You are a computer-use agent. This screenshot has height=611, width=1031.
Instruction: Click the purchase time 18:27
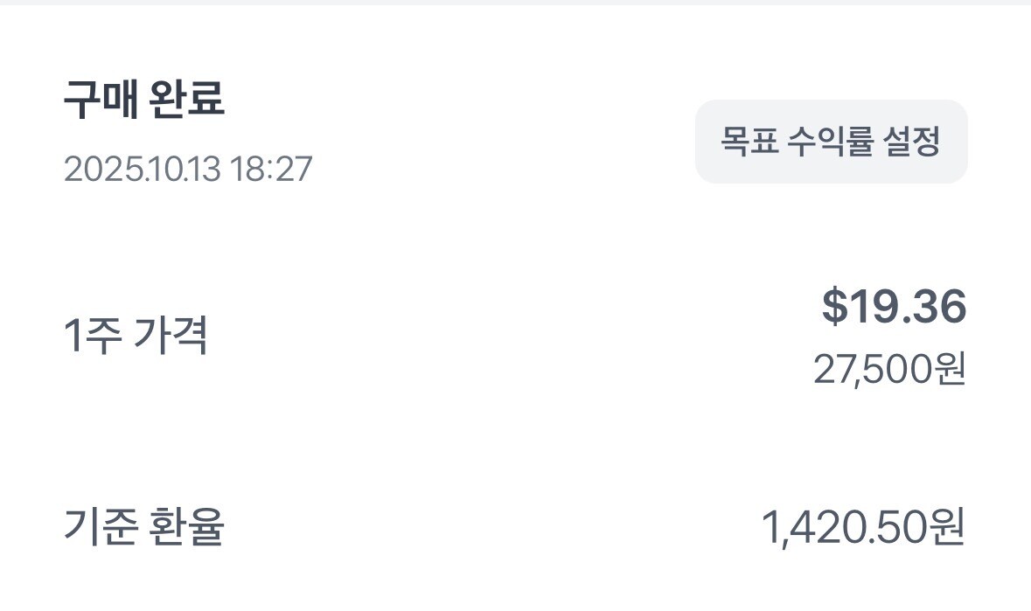pos(270,169)
